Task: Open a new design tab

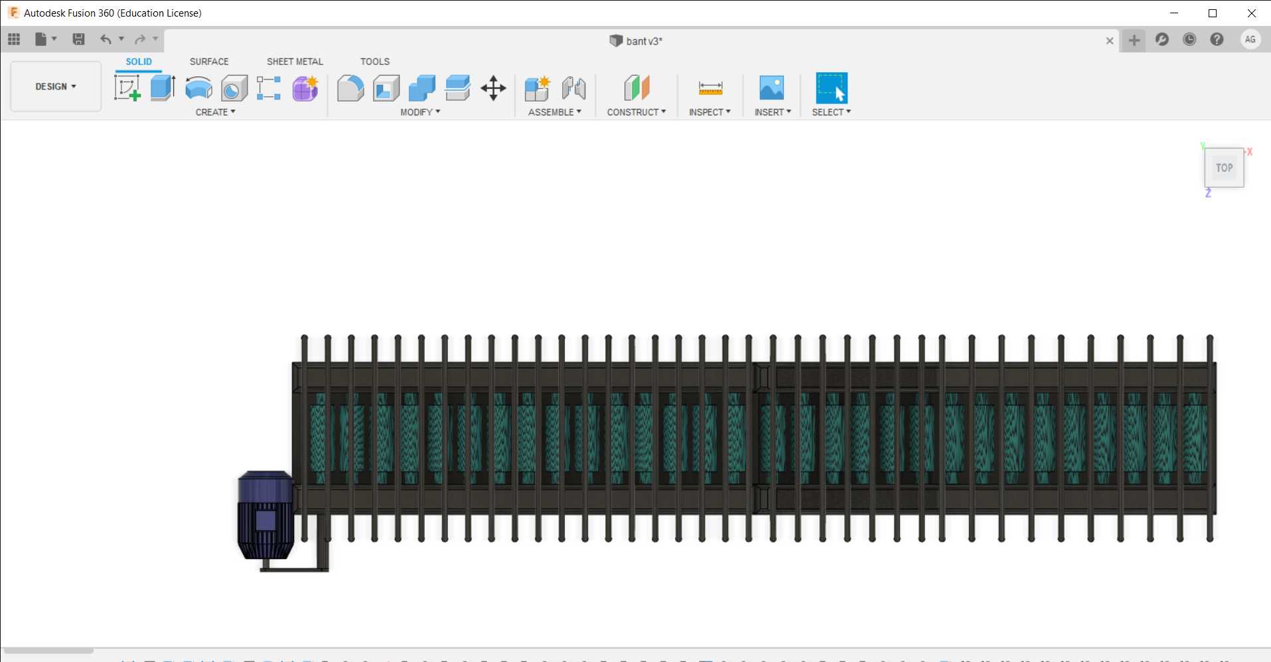Action: (1134, 40)
